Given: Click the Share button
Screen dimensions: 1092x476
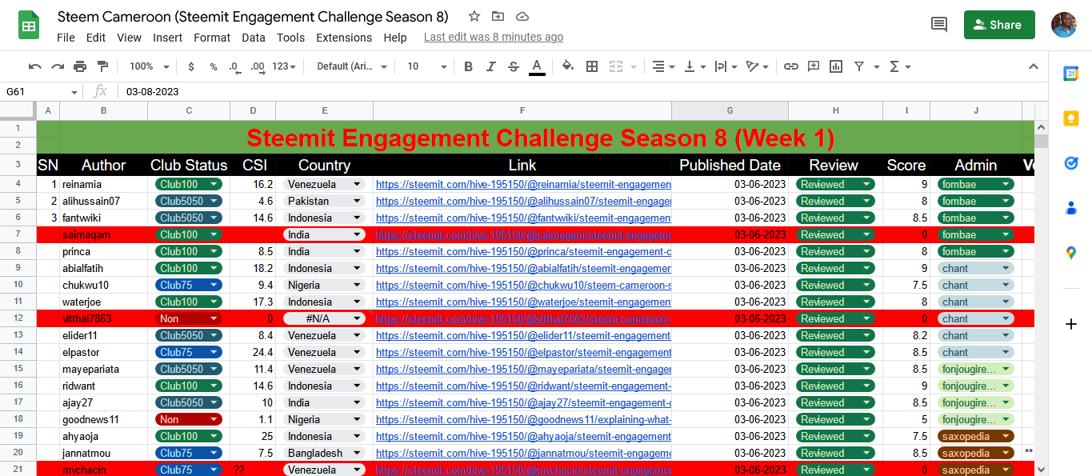Looking at the screenshot, I should [x=999, y=25].
